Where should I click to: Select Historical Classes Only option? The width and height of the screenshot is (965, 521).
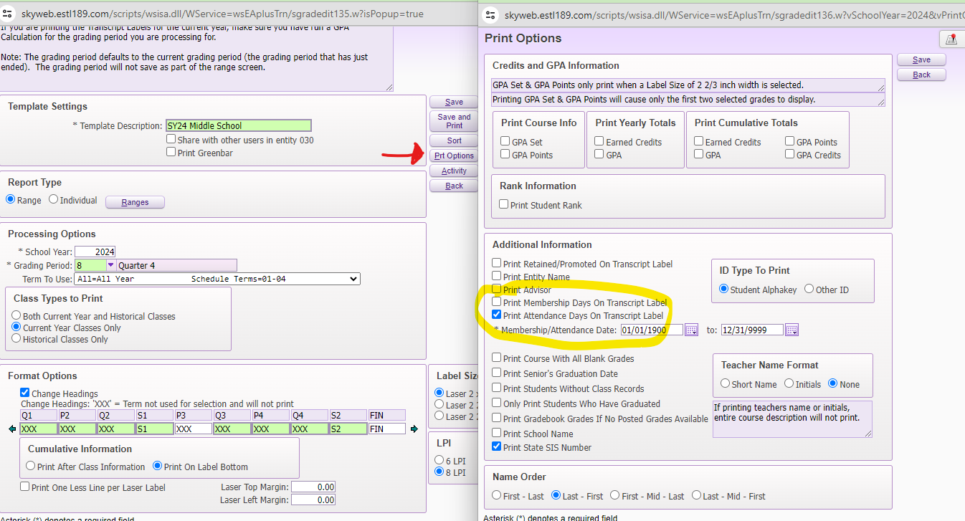[x=16, y=339]
